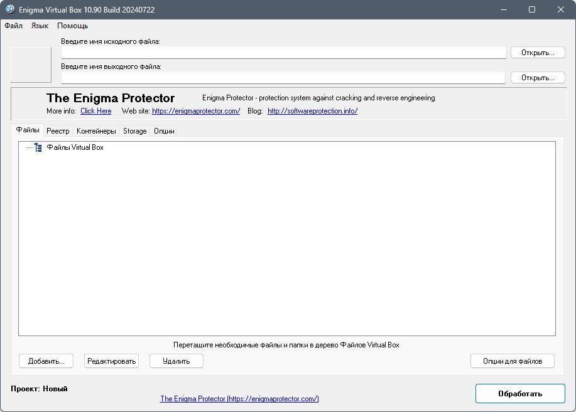Viewport: 576px width, 412px height.
Task: Click the source file name input field
Action: tap(283, 53)
